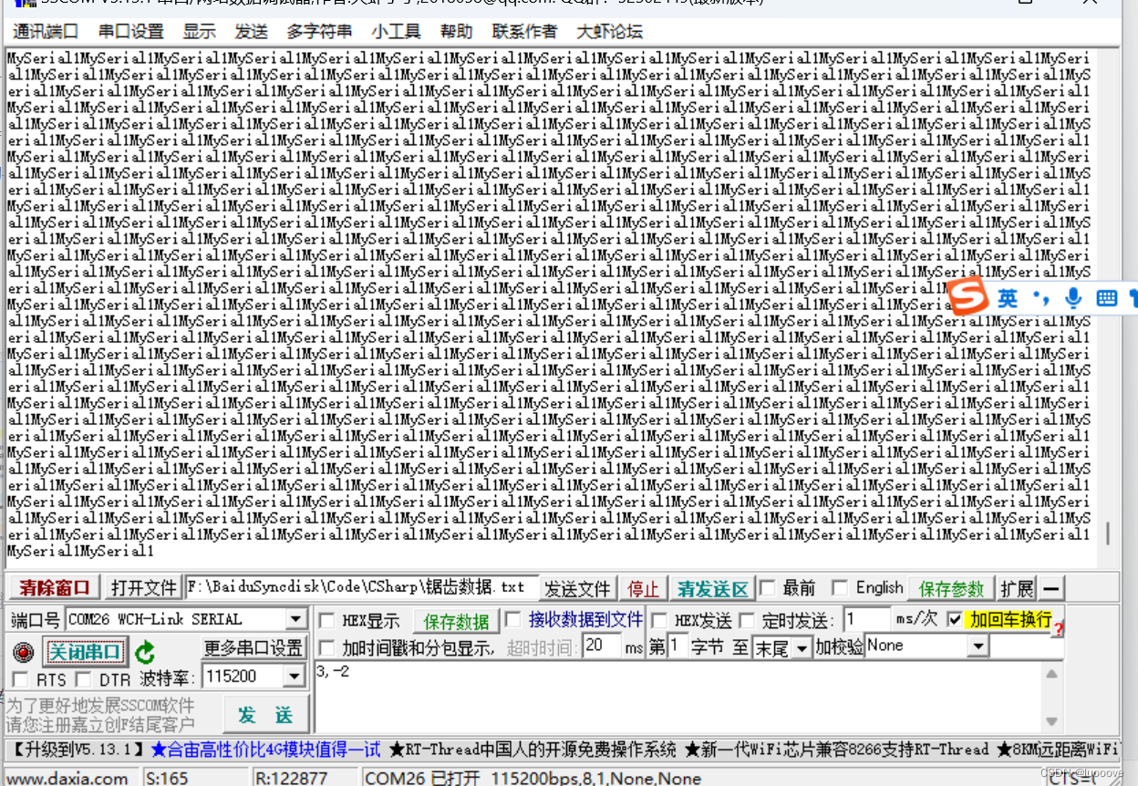Click Sogou punctuation mode icon
The height and width of the screenshot is (786, 1138).
click(1041, 298)
